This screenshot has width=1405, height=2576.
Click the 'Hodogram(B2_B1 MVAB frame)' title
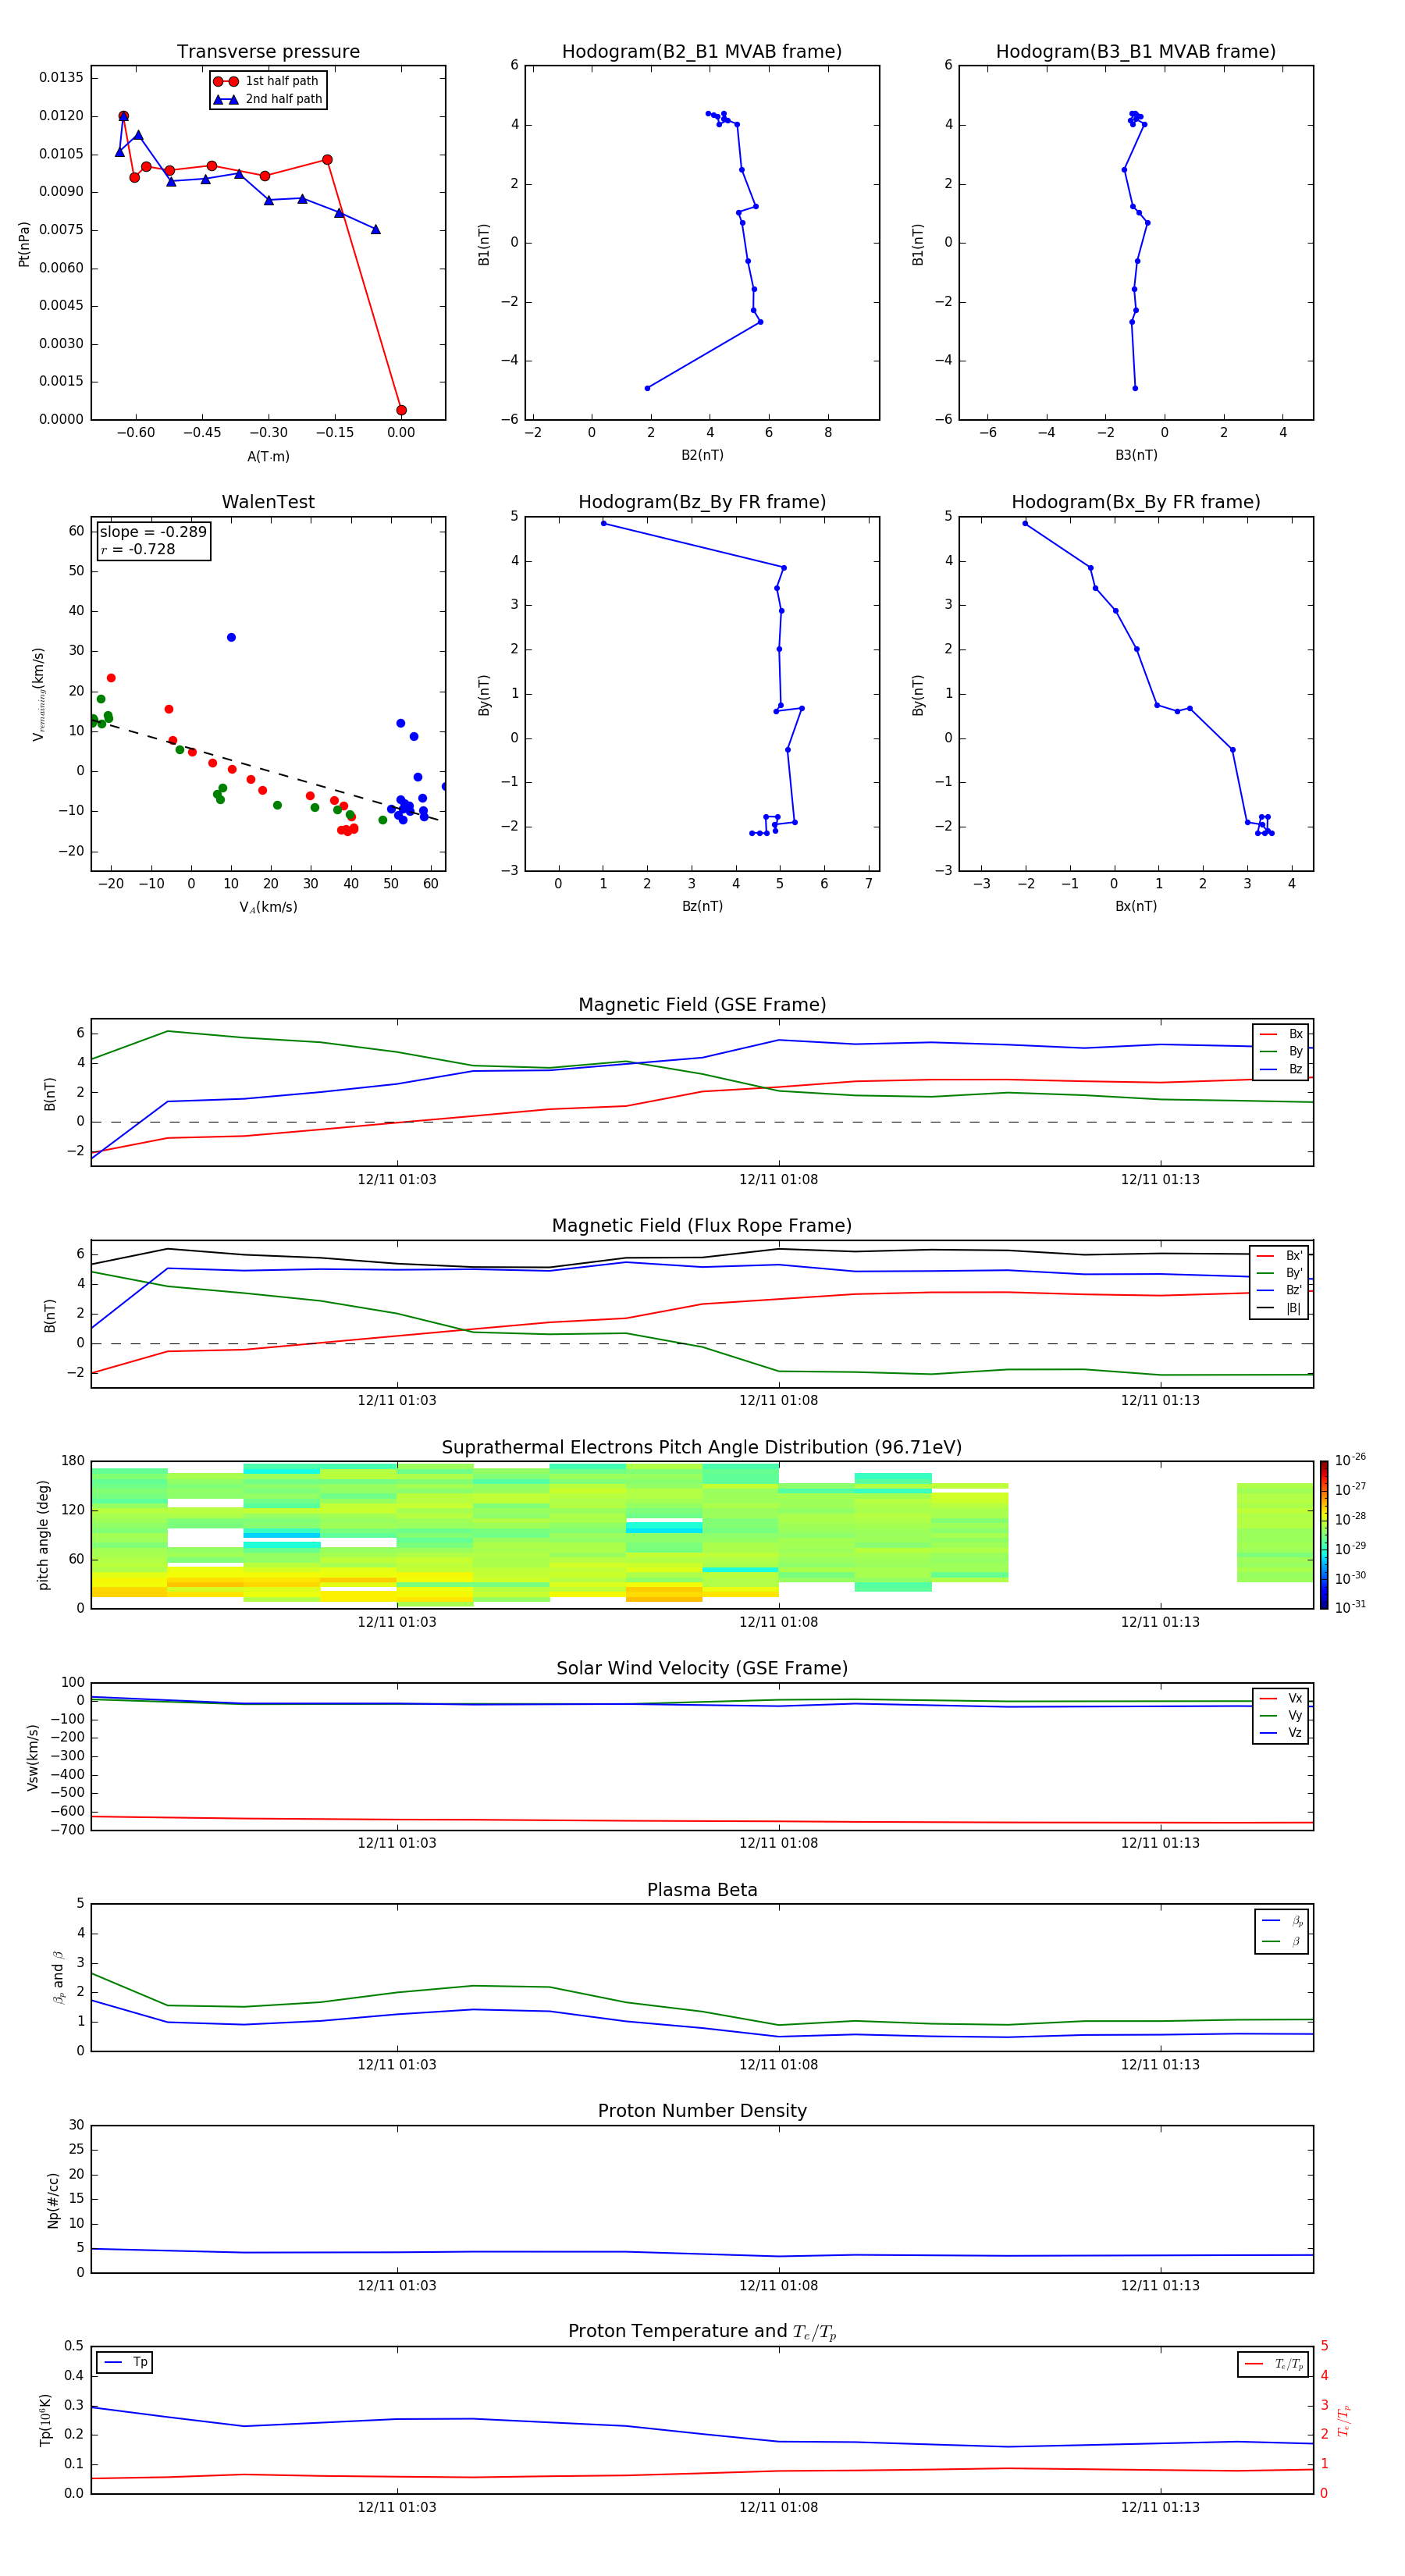[x=702, y=52]
